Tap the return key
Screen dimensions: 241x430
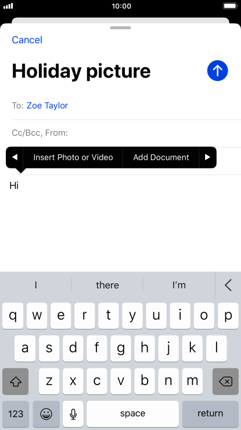(x=210, y=413)
